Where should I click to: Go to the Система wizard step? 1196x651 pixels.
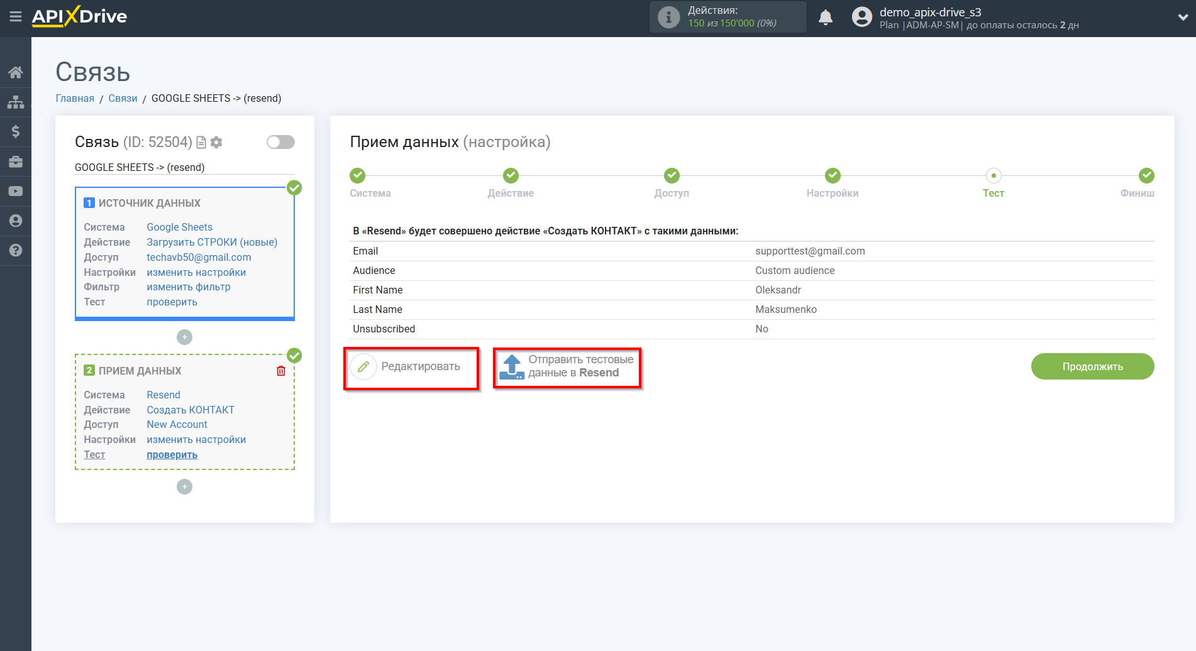357,176
